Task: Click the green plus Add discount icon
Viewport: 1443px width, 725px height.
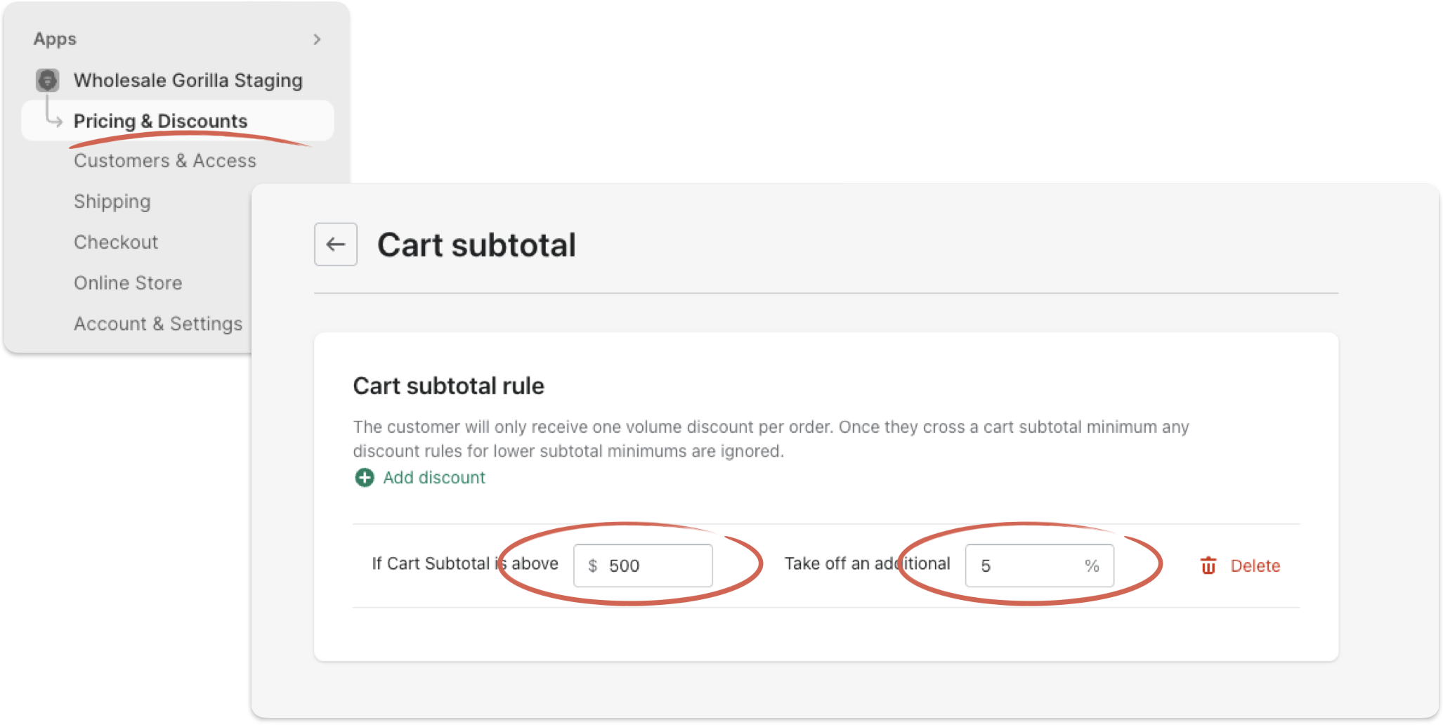Action: [x=365, y=478]
